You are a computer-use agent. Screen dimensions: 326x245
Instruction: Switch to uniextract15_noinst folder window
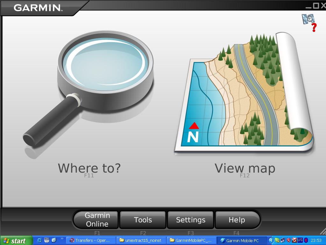pyautogui.click(x=141, y=241)
